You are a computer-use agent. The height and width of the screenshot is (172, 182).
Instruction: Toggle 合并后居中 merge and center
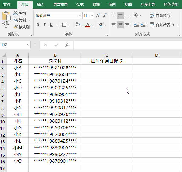[162, 25]
